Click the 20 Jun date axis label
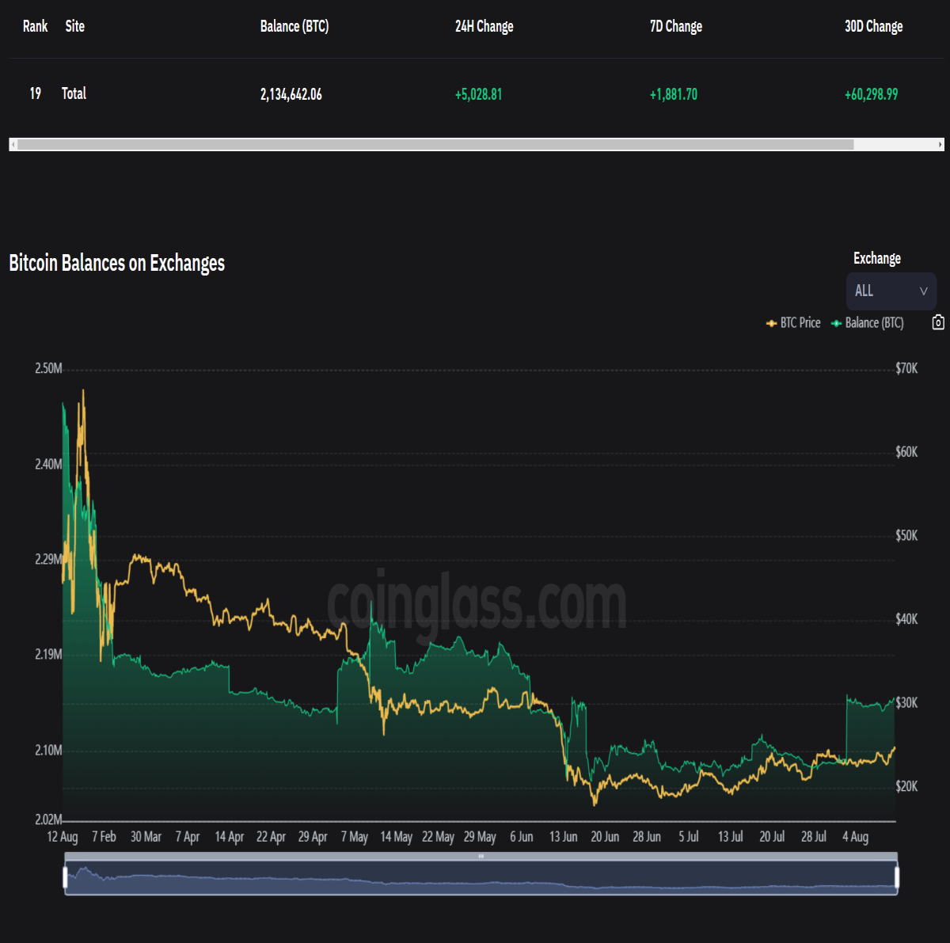Screen dimensions: 950x943 tap(605, 837)
